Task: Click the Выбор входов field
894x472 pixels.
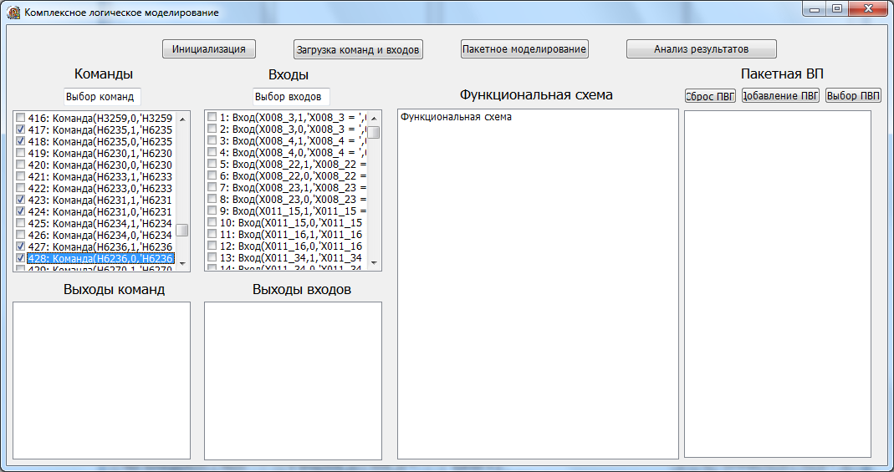Action: coord(291,97)
